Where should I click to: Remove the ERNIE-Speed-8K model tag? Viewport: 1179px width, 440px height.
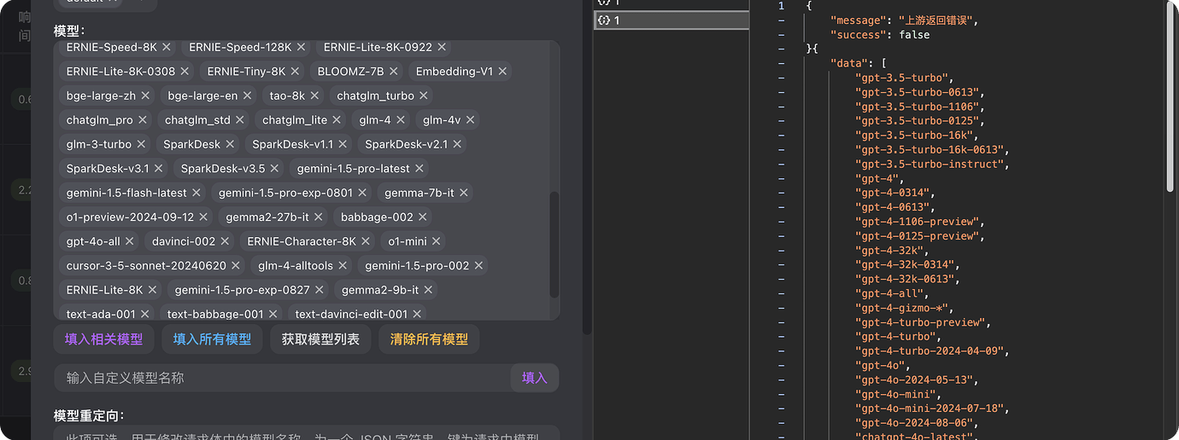click(167, 47)
